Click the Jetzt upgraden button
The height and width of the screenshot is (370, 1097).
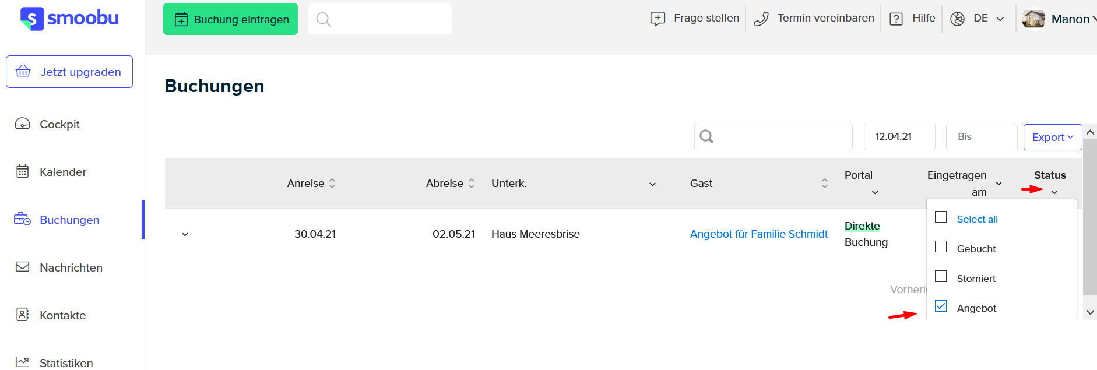69,72
